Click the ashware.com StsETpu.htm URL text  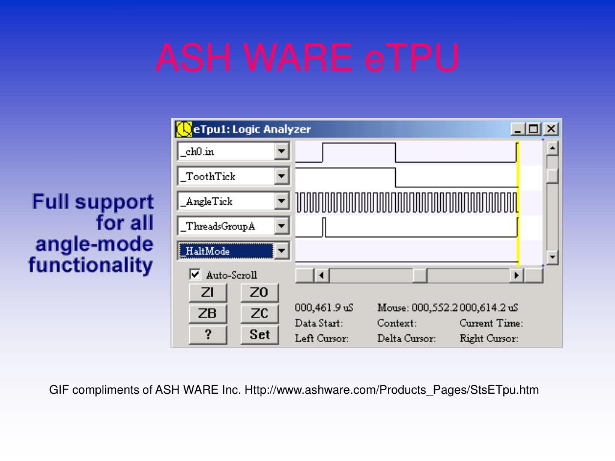(x=392, y=390)
